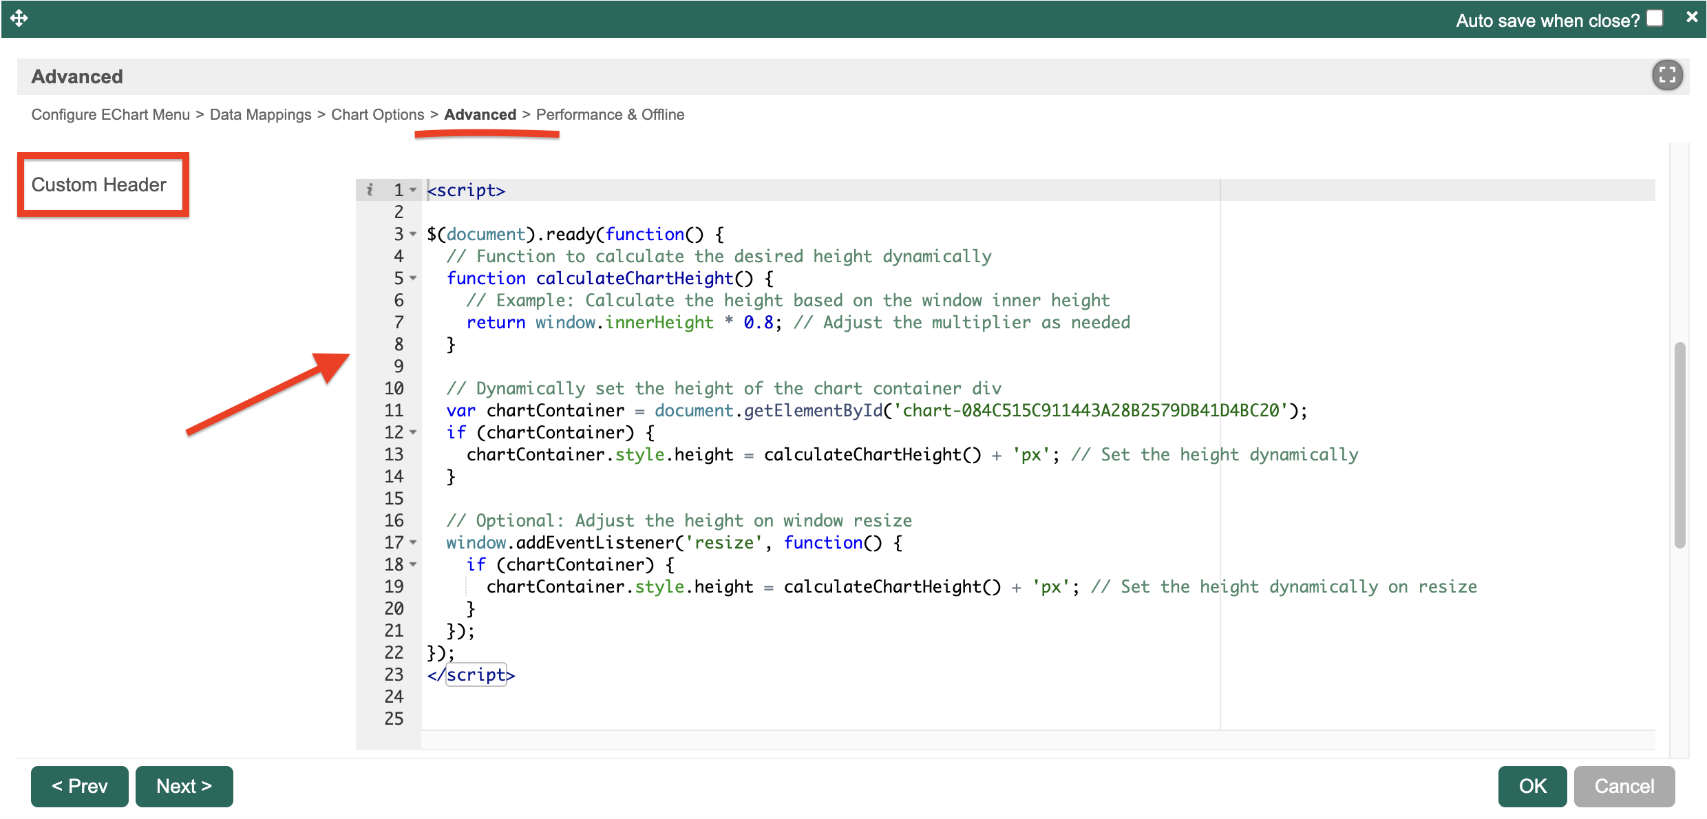Click getElementById on line 11

[x=813, y=410]
